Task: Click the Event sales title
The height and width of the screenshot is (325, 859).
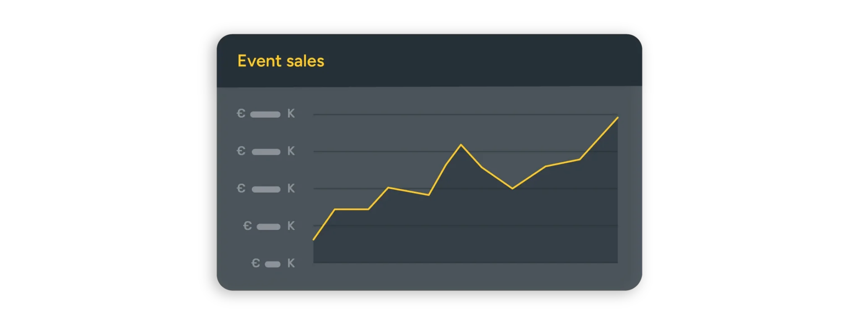Action: point(281,61)
